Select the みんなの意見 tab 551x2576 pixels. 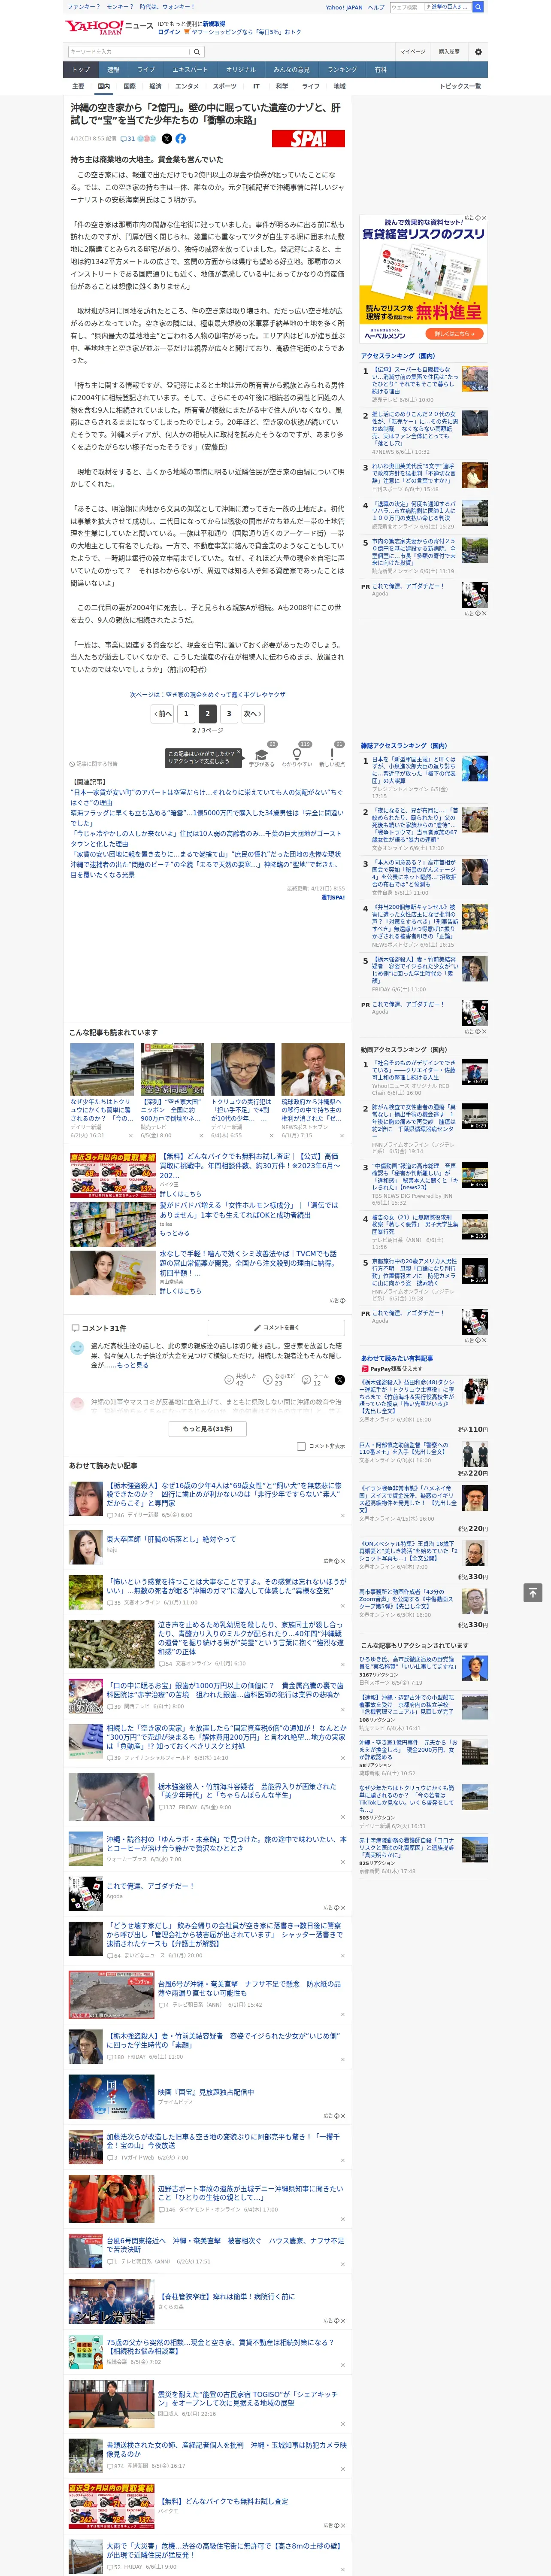tap(291, 70)
